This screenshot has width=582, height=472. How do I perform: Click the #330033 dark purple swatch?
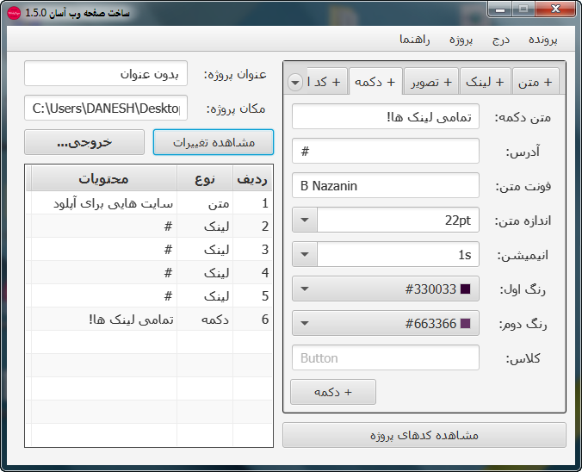[x=465, y=289]
